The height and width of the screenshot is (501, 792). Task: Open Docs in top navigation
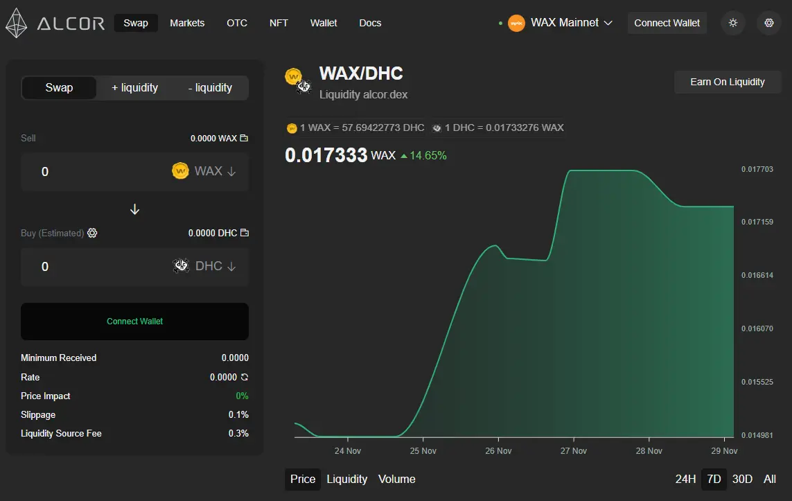coord(370,23)
